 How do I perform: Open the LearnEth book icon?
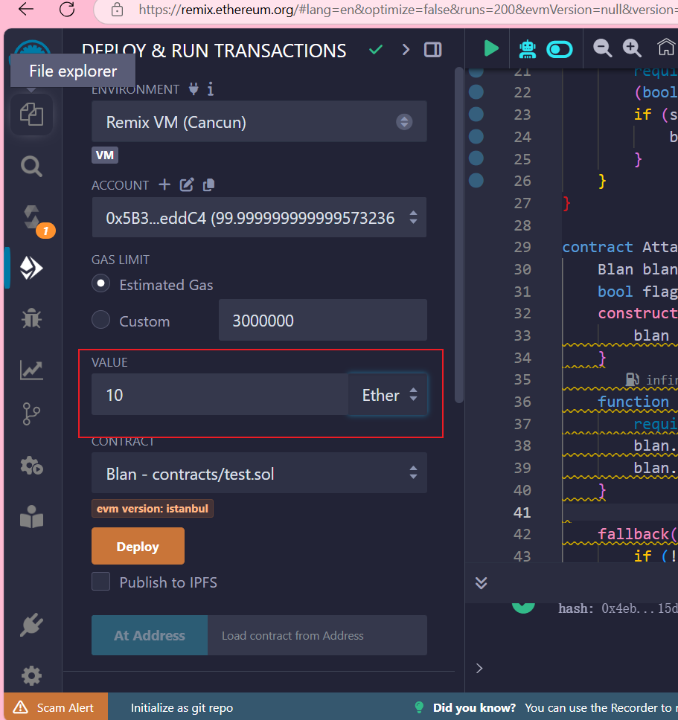pyautogui.click(x=31, y=517)
